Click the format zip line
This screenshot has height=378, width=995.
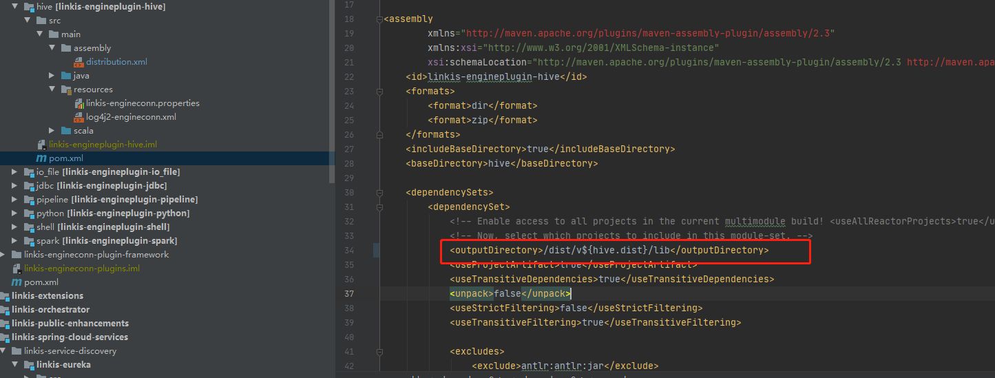pyautogui.click(x=482, y=120)
